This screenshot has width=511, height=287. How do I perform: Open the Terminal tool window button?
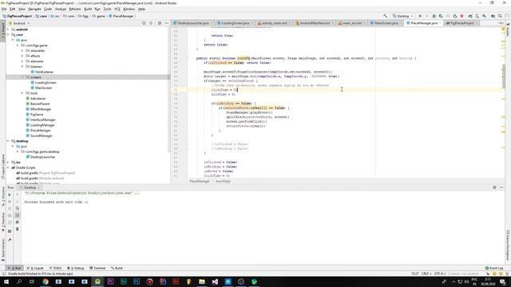(x=97, y=268)
